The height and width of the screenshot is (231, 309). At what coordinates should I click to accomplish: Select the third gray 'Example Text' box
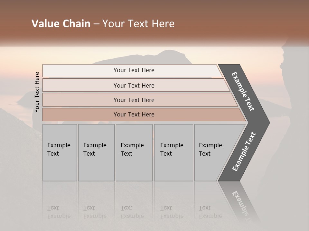pyautogui.click(x=134, y=152)
